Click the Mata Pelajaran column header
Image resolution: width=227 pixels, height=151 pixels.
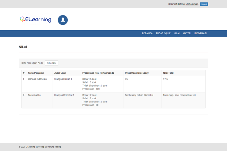tap(36, 73)
